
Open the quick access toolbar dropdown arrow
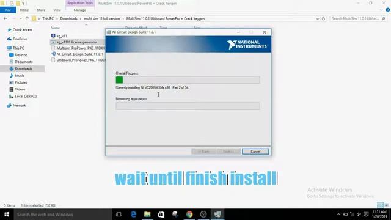23,4
